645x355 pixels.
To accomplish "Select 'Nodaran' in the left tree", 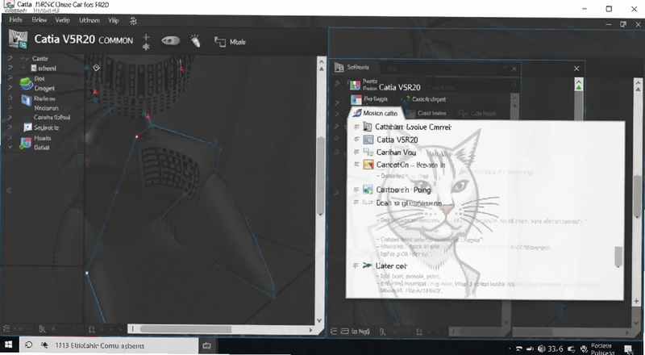I will (x=46, y=108).
